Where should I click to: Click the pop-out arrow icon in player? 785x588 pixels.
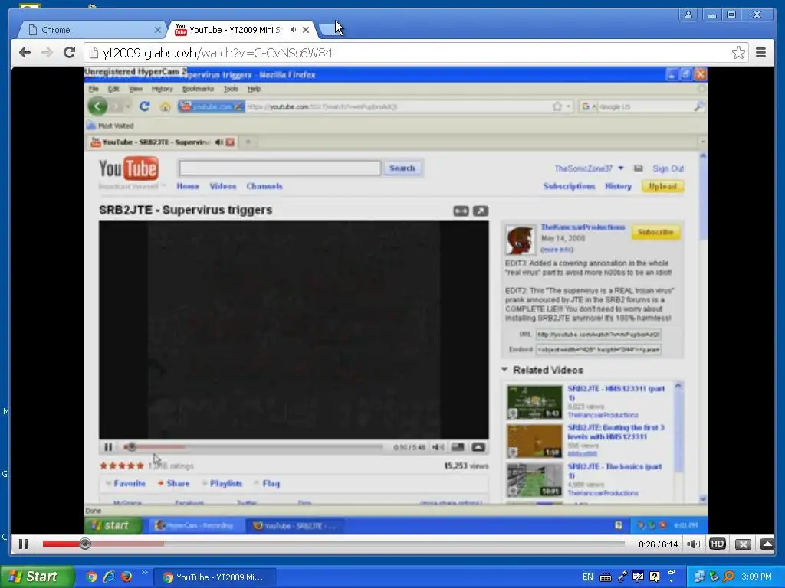pos(767,544)
